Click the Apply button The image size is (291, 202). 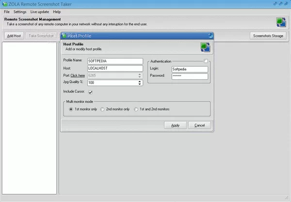[175, 125]
